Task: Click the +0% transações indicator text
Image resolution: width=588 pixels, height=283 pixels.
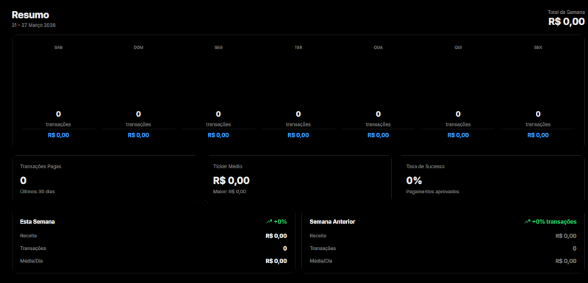Action: coord(554,222)
